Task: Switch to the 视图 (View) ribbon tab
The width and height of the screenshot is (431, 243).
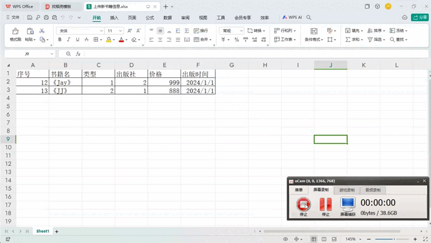Action: click(x=203, y=17)
